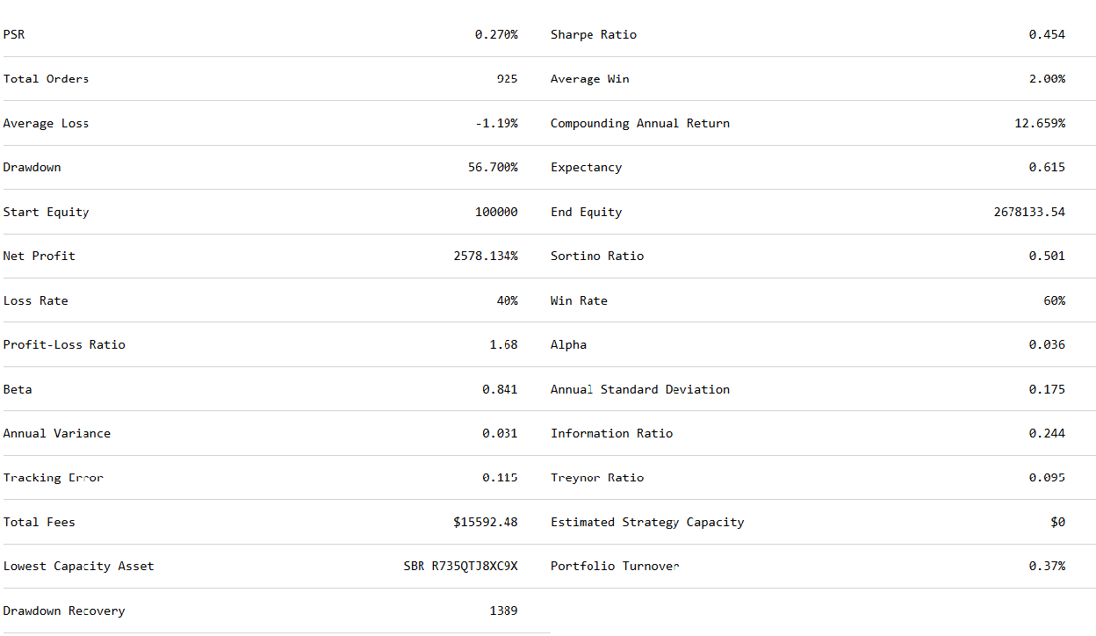The height and width of the screenshot is (636, 1096).
Task: Click the Estimated Strategy Capacity label
Action: click(647, 523)
